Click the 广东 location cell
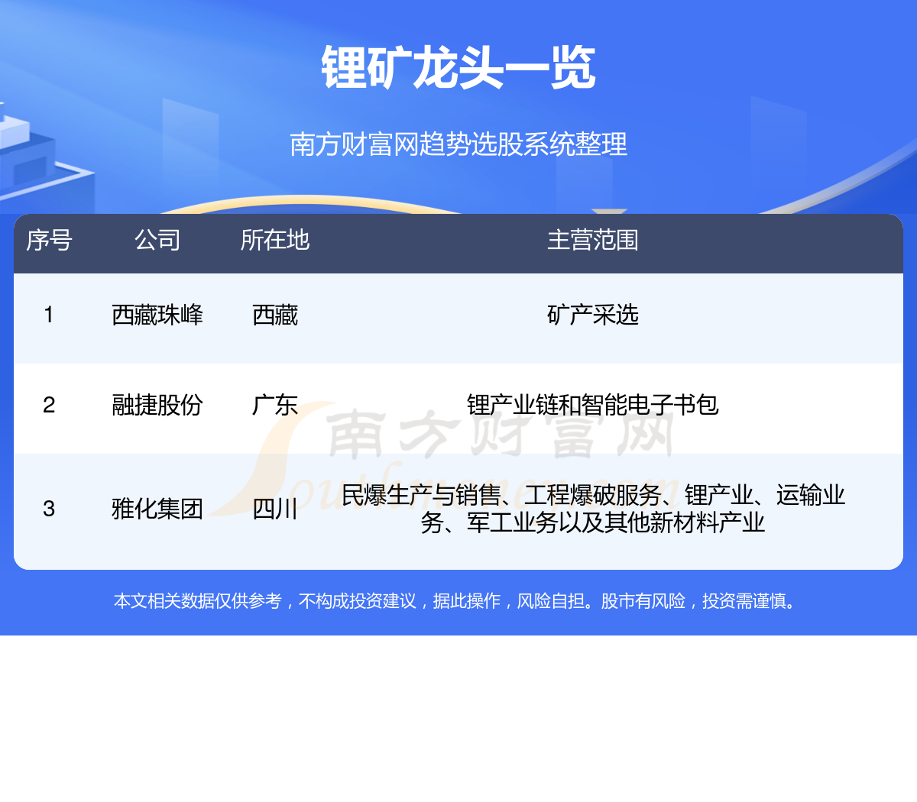Screen dimensions: 917x802 (275, 405)
